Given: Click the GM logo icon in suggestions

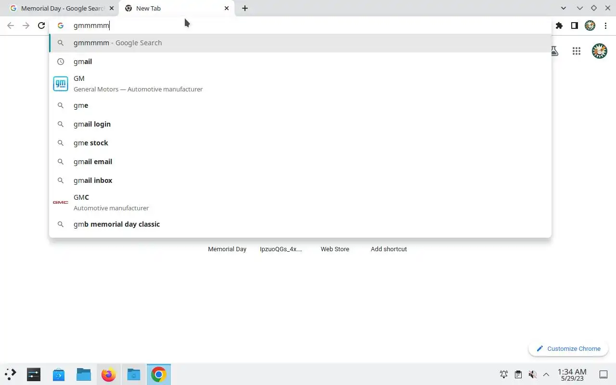Looking at the screenshot, I should 61,84.
